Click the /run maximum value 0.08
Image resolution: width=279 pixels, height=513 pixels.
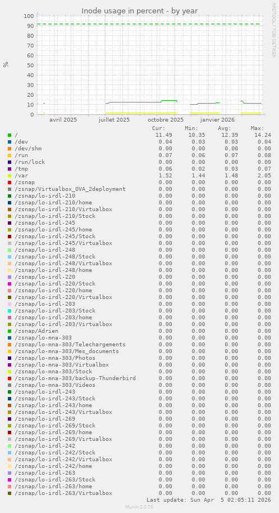[264, 155]
